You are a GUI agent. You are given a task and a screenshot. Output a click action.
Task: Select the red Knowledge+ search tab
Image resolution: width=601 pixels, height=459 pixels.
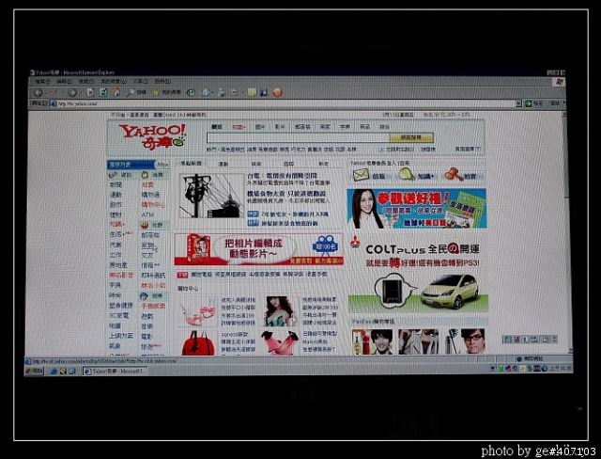tap(239, 127)
